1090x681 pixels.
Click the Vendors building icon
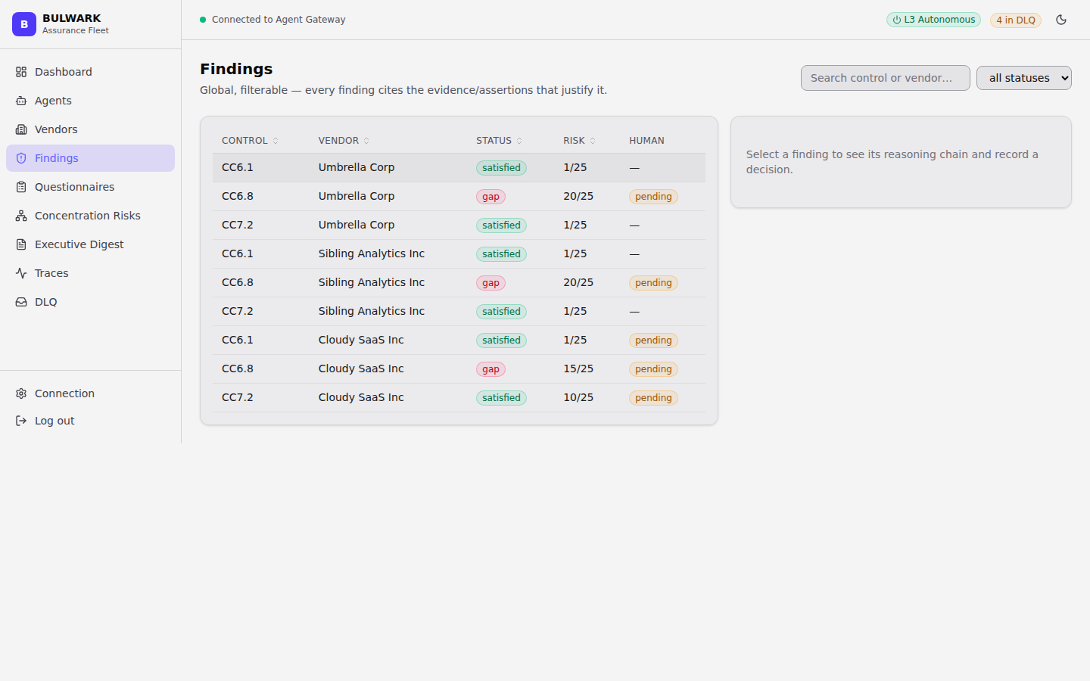(21, 129)
